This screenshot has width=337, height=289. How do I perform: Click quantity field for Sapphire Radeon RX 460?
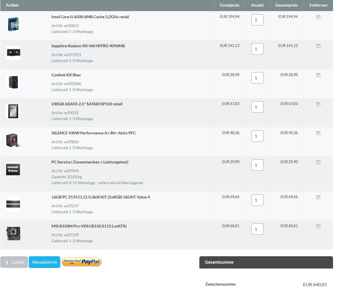[257, 49]
